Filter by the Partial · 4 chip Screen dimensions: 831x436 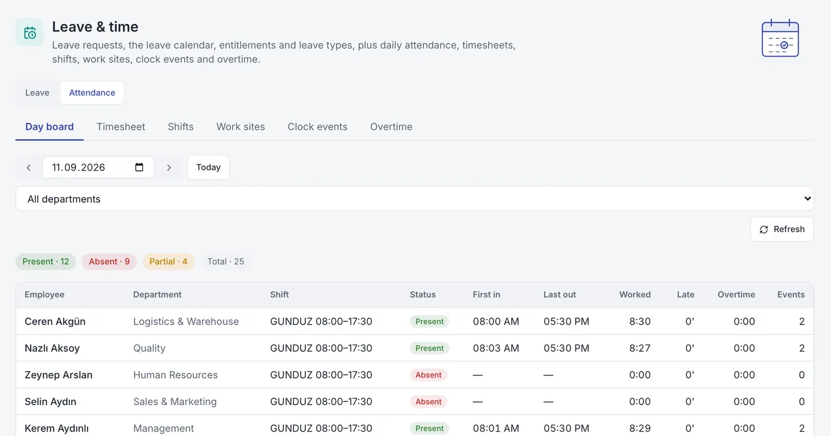(x=169, y=261)
